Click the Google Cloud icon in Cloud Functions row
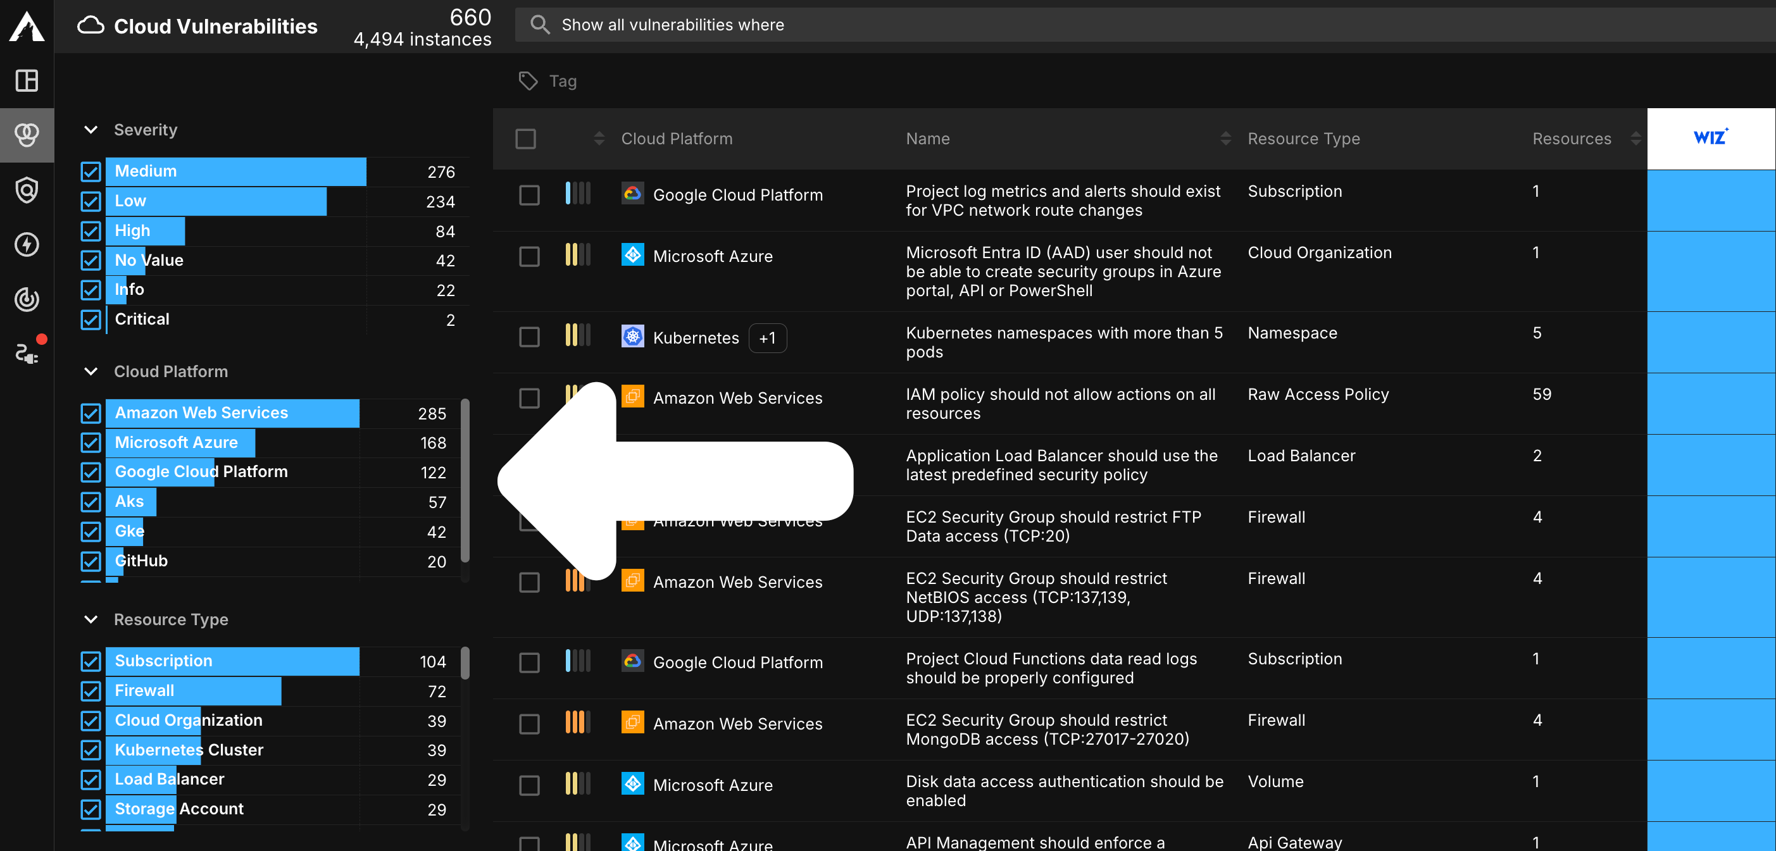The image size is (1776, 851). point(632,662)
